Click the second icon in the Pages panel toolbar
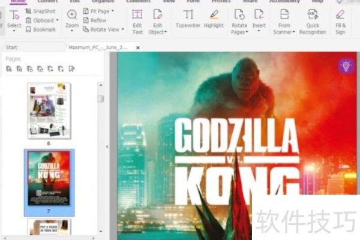Viewport: 360px width, 240px height. tap(20, 68)
